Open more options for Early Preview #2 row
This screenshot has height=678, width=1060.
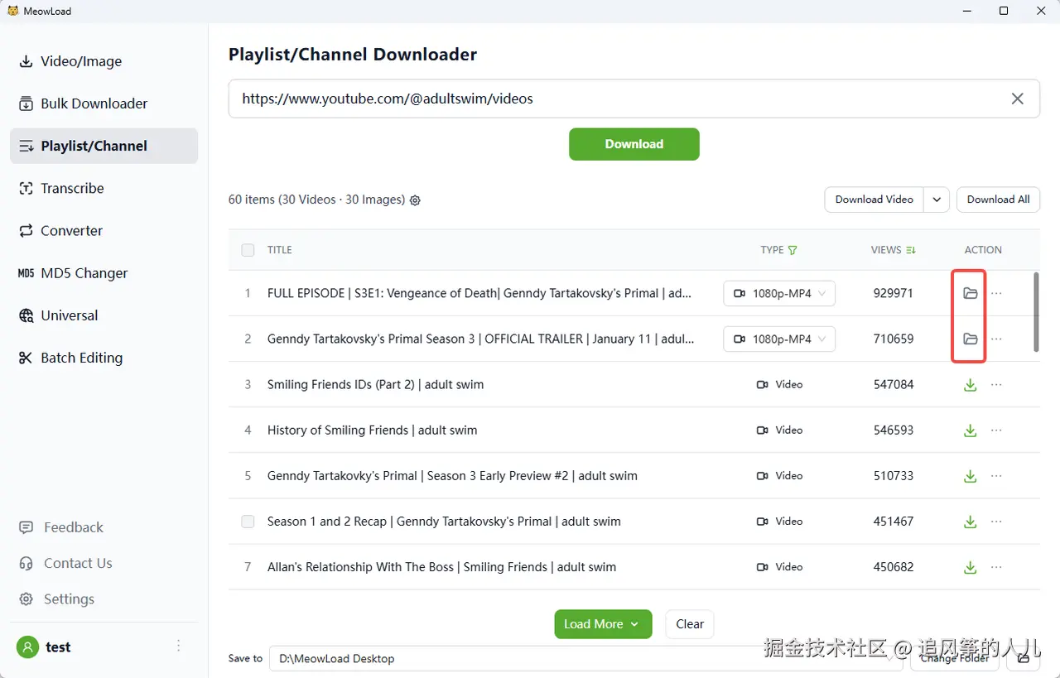pyautogui.click(x=996, y=476)
